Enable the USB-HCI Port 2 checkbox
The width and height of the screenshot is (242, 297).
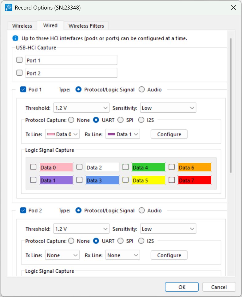[x=19, y=73]
